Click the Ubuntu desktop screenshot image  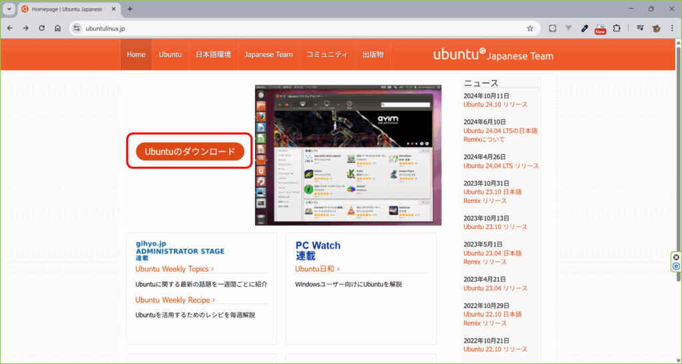pyautogui.click(x=348, y=155)
